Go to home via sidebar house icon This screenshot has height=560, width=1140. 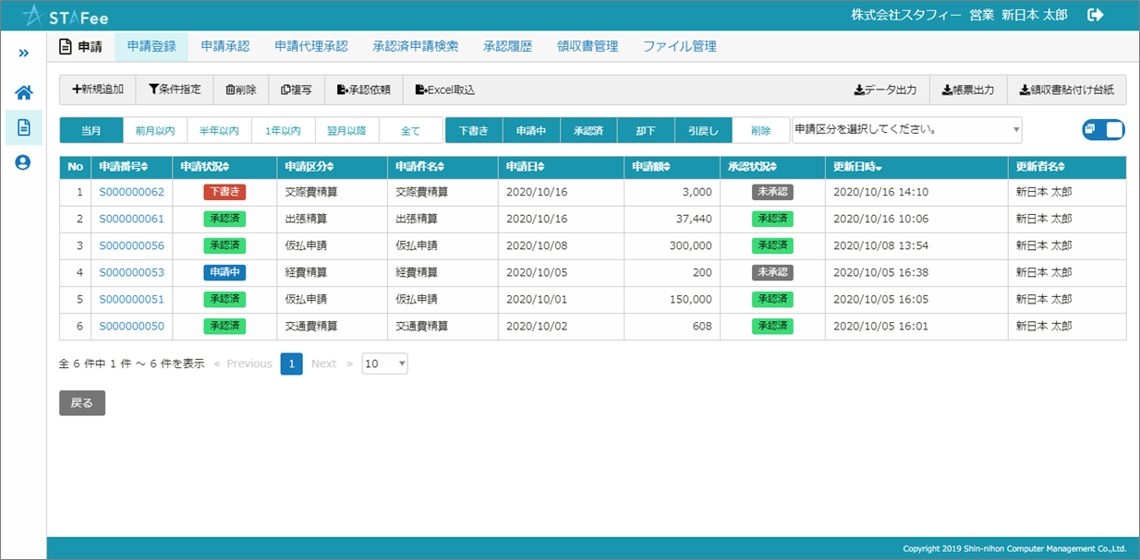click(23, 92)
